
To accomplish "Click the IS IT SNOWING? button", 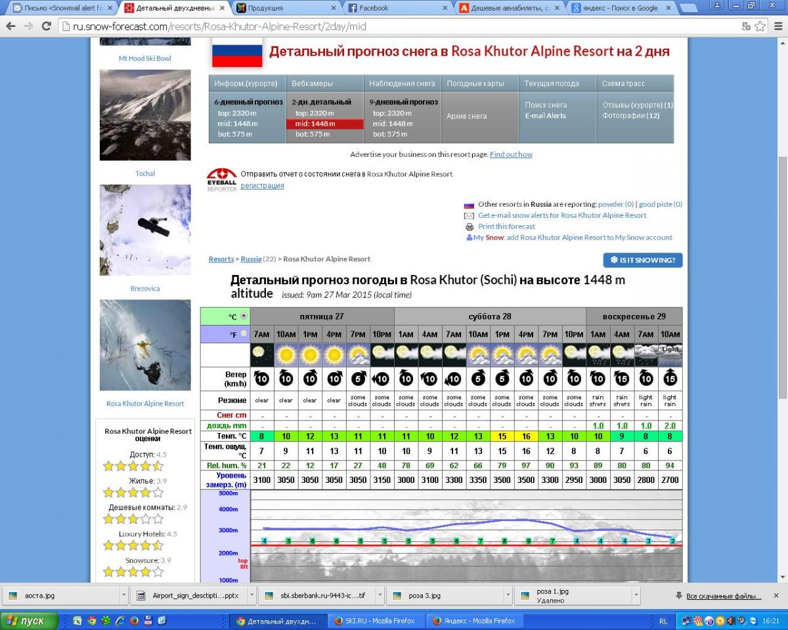I will [x=643, y=260].
